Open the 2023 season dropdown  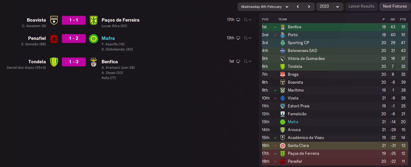329,6
